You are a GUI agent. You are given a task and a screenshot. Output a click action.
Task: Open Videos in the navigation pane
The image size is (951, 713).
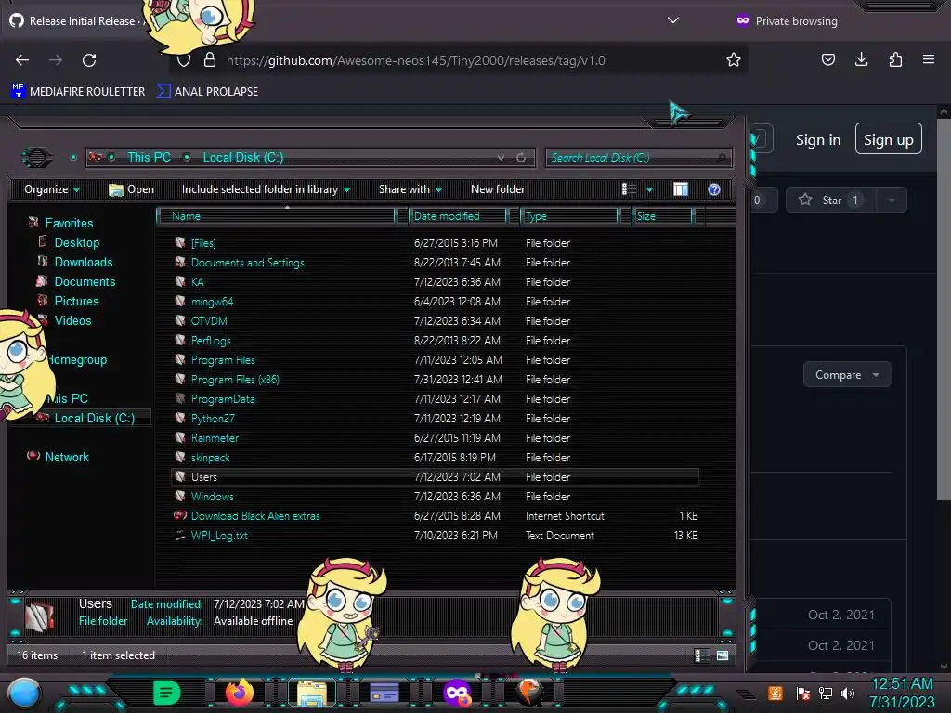pyautogui.click(x=72, y=320)
